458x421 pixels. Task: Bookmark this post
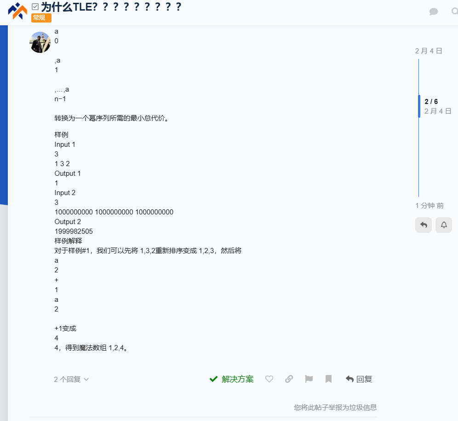[x=328, y=379]
